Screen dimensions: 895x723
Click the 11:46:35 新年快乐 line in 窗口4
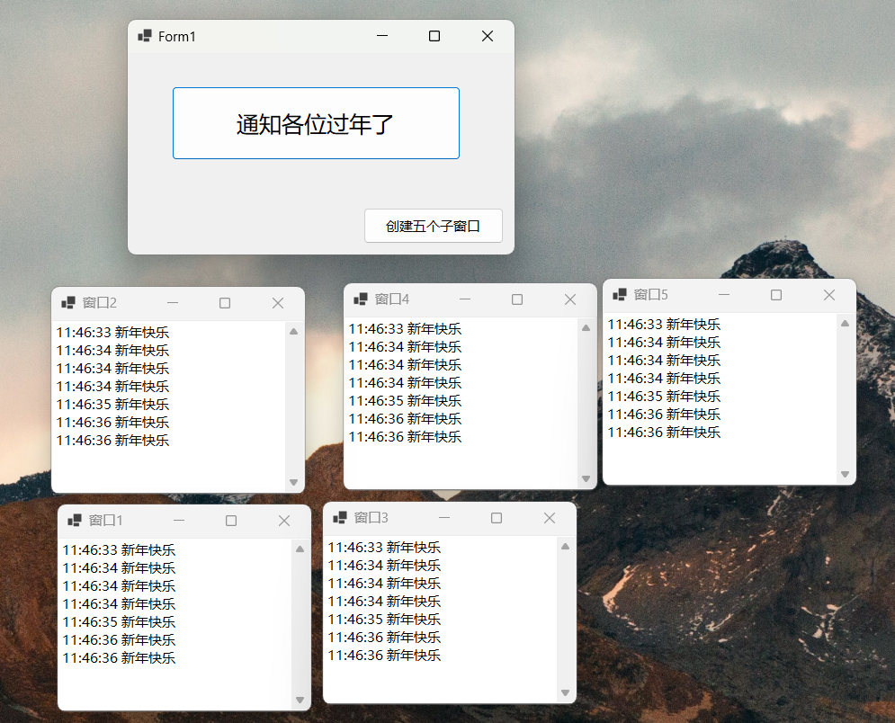(406, 400)
